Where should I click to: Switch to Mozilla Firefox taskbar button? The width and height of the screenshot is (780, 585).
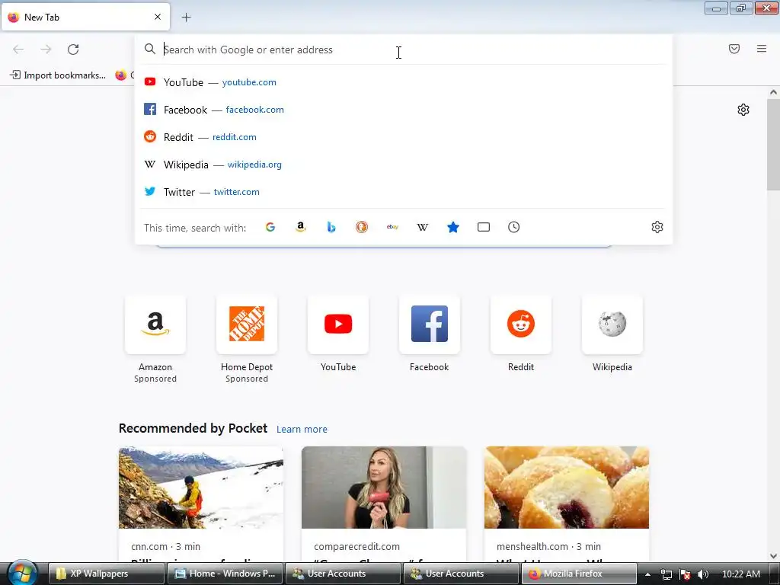pos(579,574)
